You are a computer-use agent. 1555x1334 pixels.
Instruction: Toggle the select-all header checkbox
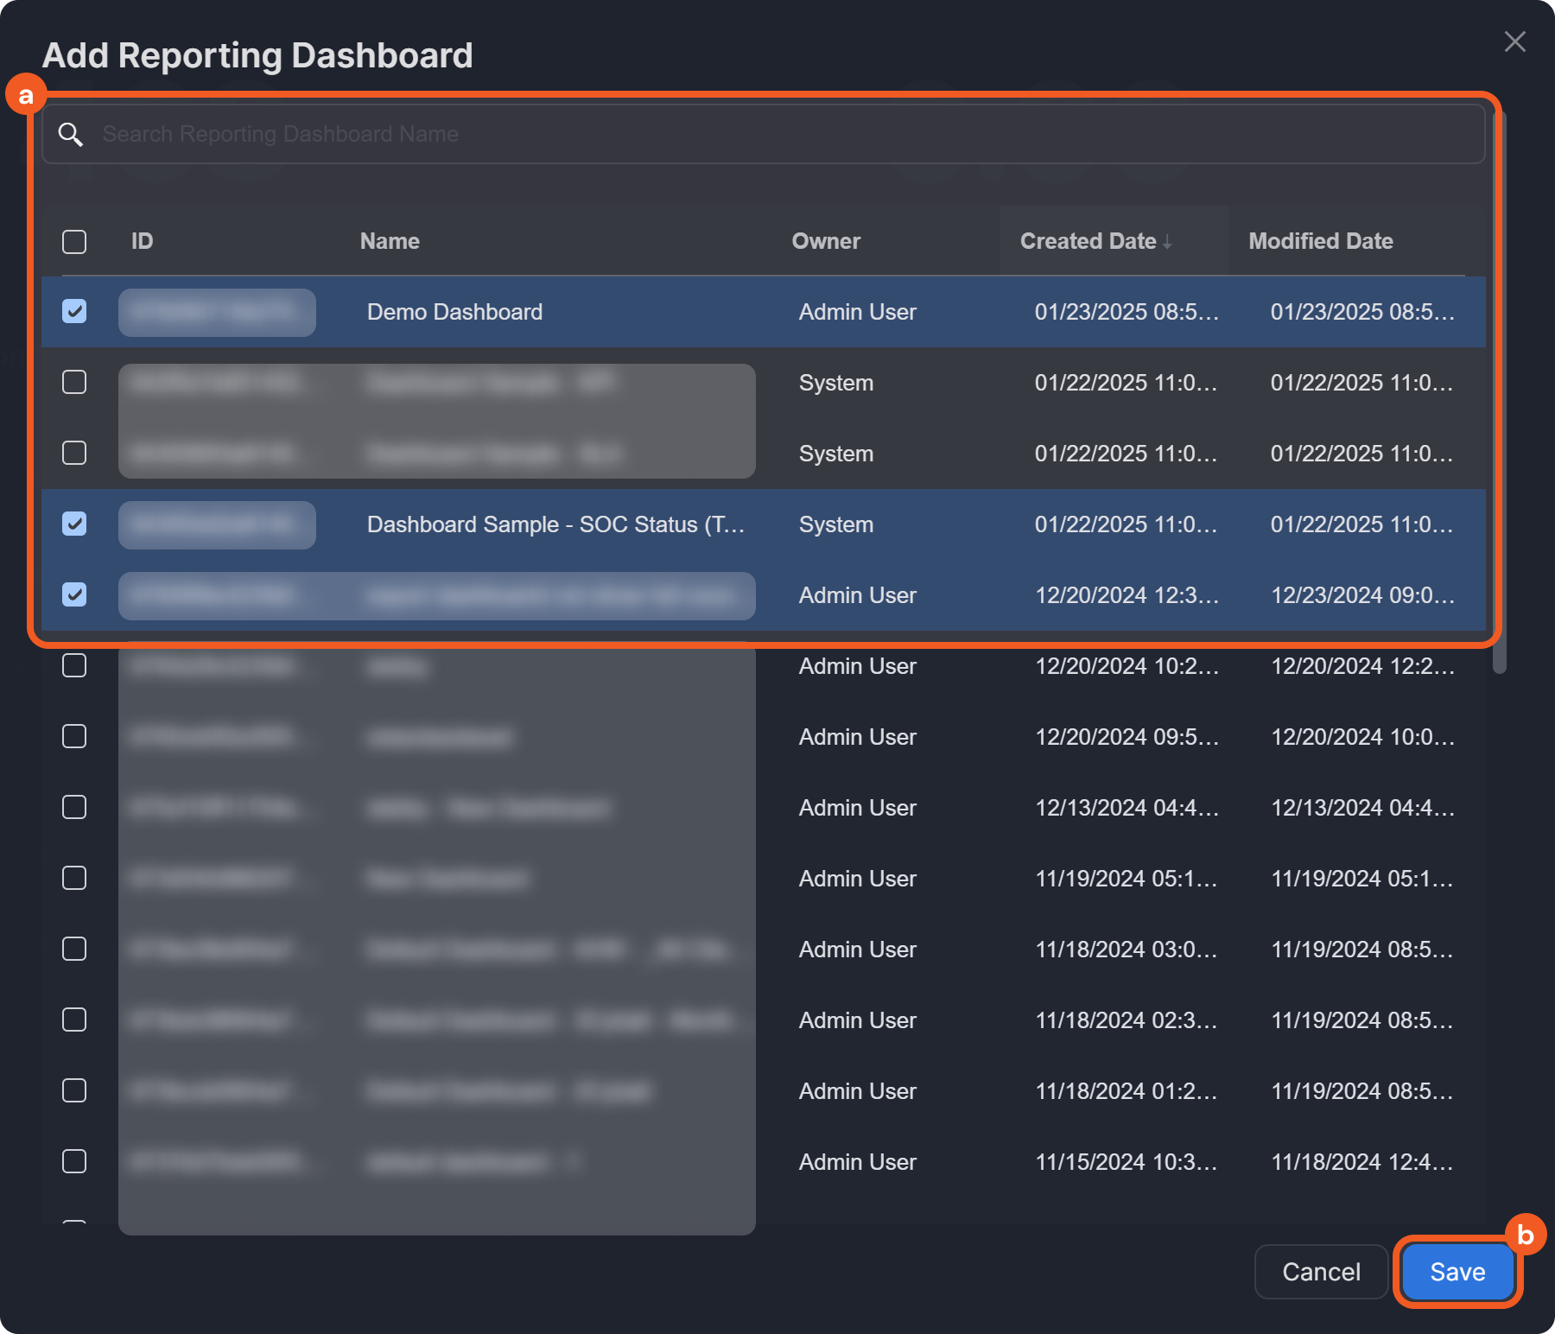tap(74, 242)
